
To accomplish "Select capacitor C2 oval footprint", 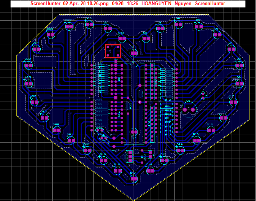I will (x=104, y=138).
